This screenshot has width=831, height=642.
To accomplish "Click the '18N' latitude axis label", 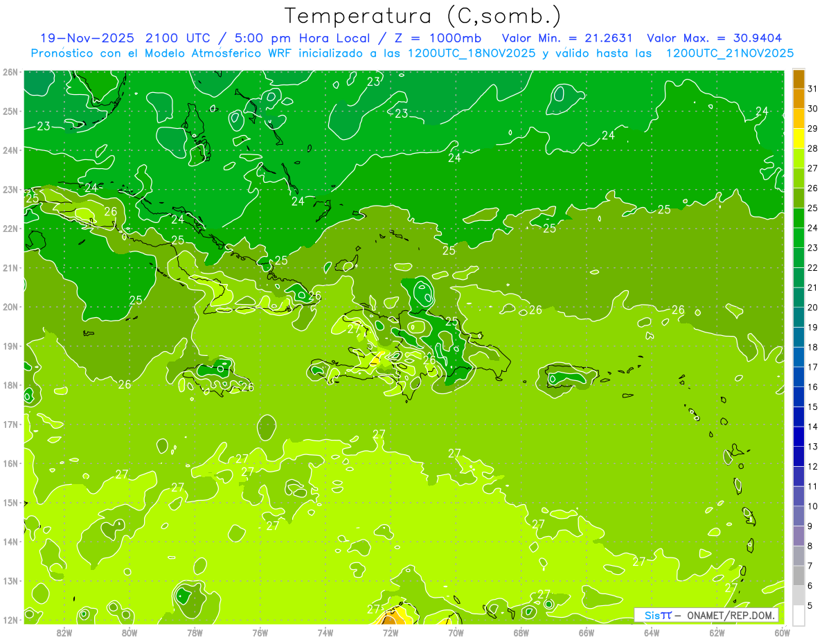I will [x=10, y=385].
